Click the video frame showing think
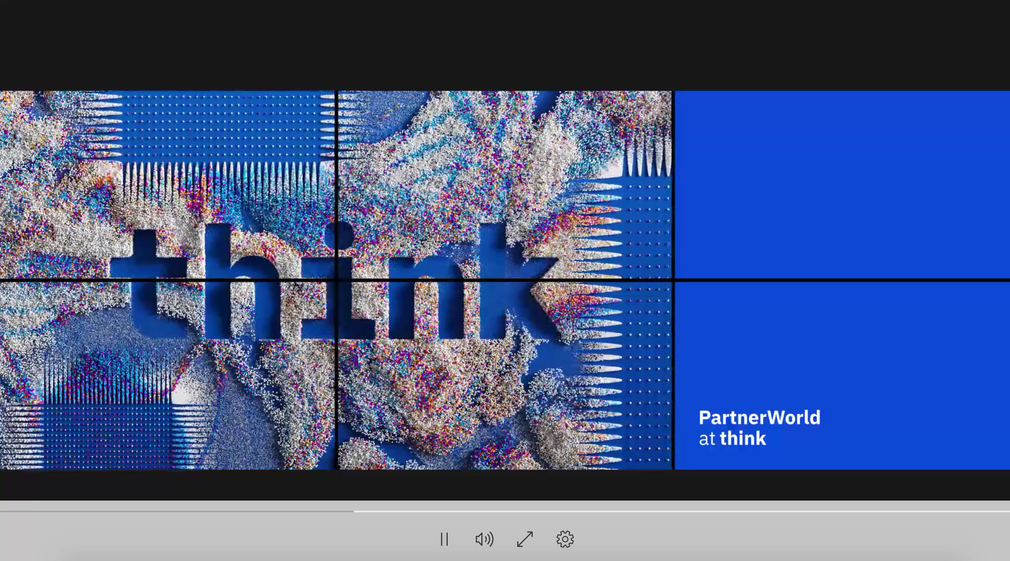The width and height of the screenshot is (1010, 561). (505, 280)
